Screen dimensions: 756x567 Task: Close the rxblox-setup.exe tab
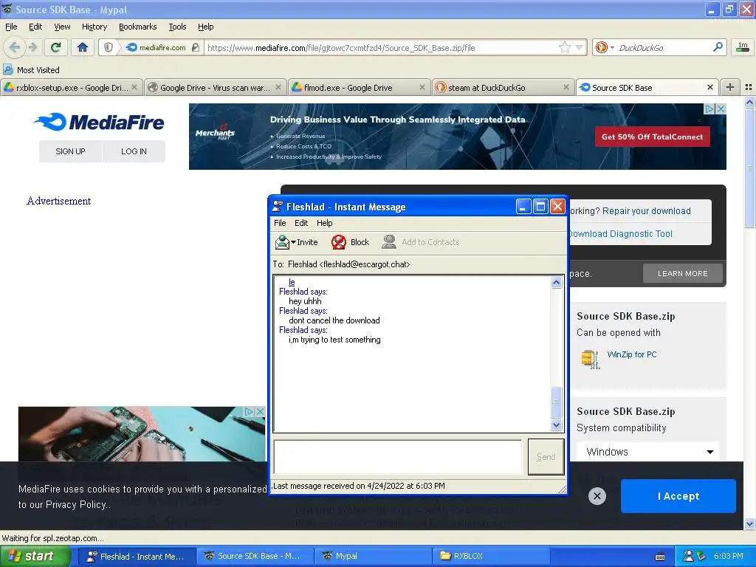point(134,87)
